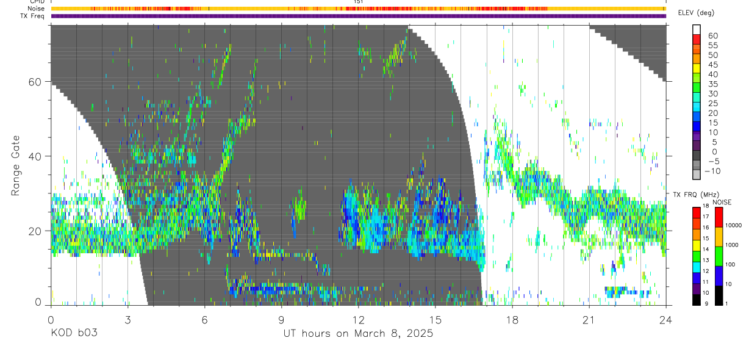Click the x-axis tick label '15'
The width and height of the screenshot is (749, 346).
[435, 319]
